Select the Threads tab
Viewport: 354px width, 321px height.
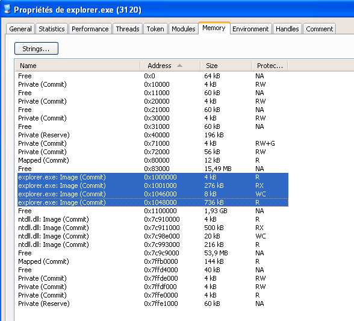[x=128, y=29]
